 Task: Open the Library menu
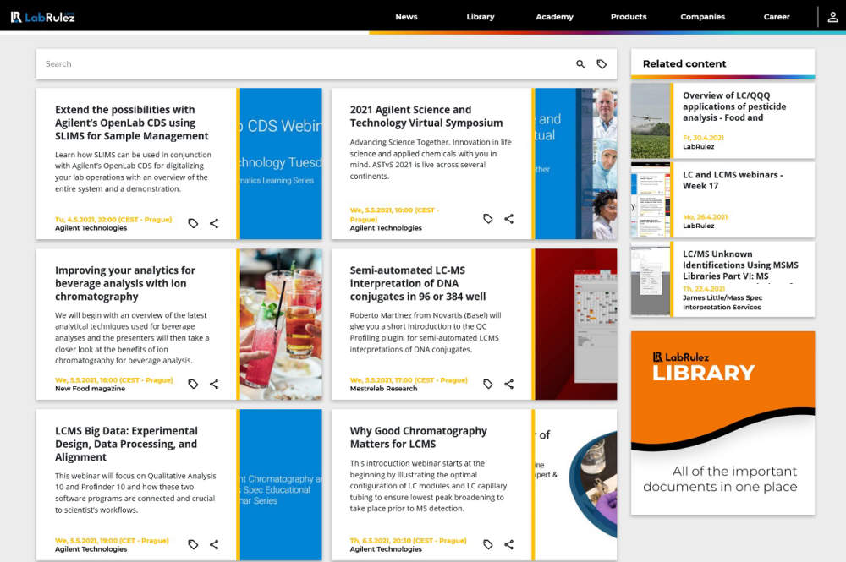[x=481, y=17]
